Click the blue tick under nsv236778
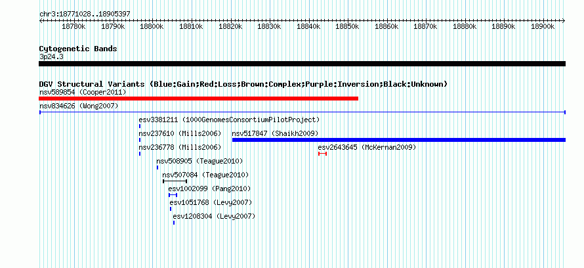Image resolution: width=584 pixels, height=268 pixels. click(140, 154)
